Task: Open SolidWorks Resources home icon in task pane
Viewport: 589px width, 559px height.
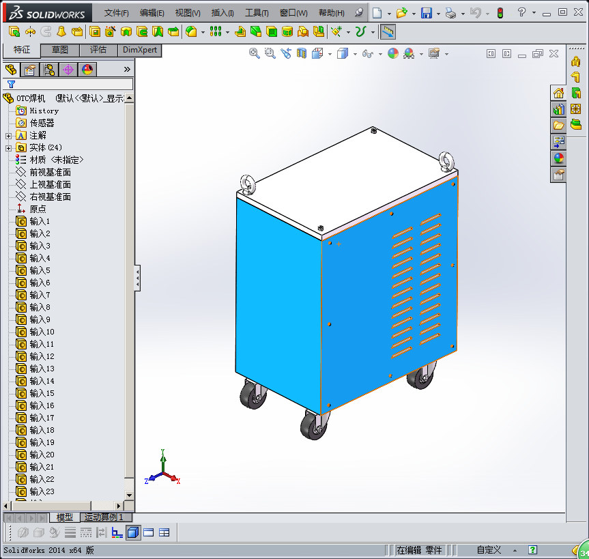Action: pyautogui.click(x=558, y=92)
